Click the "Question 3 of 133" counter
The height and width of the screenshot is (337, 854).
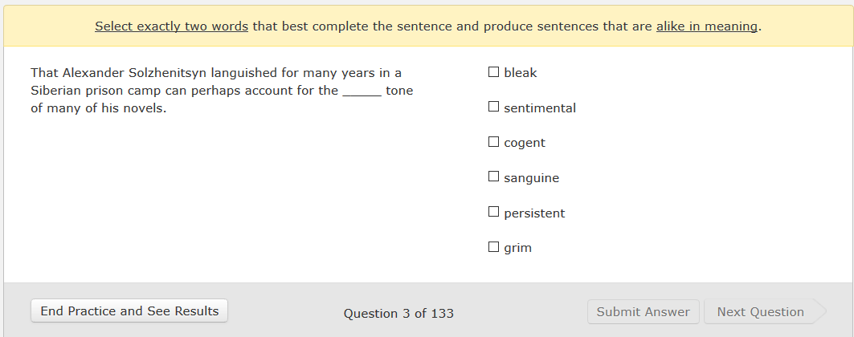(398, 313)
